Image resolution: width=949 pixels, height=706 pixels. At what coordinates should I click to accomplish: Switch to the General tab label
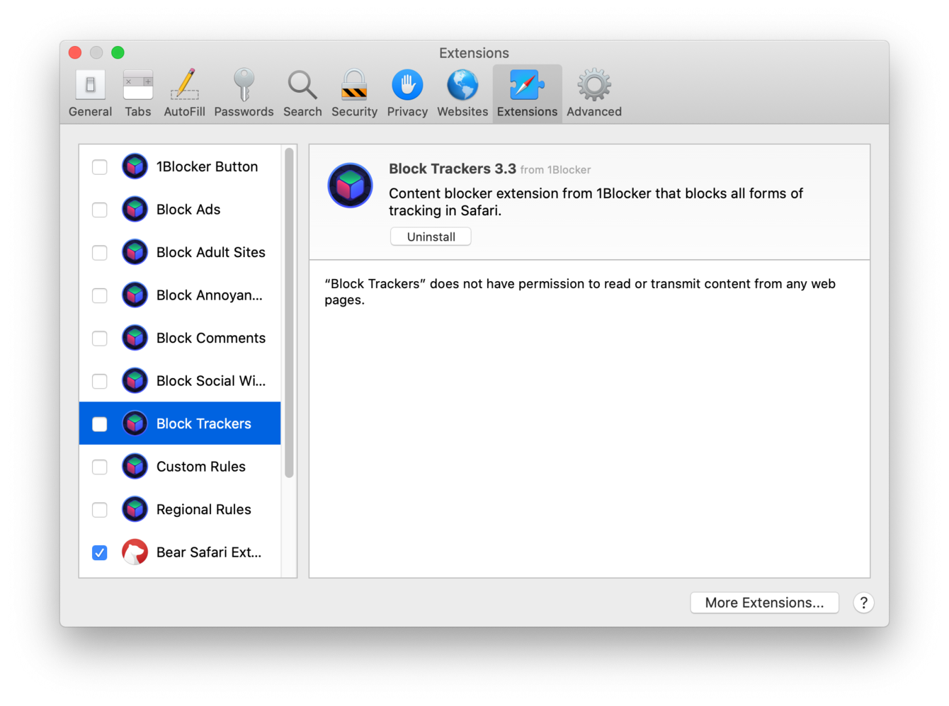tap(90, 112)
